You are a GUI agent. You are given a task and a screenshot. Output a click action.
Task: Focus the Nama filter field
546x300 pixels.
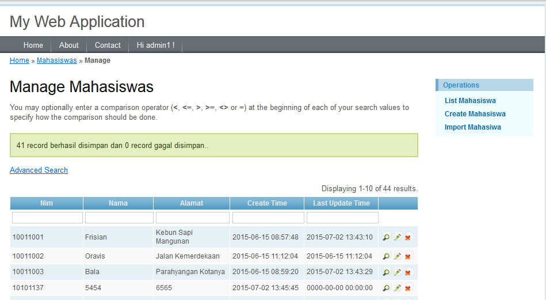pos(119,218)
